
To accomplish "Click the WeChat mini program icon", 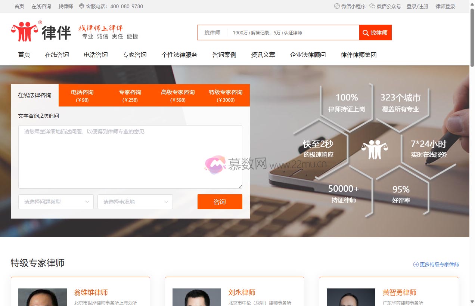I will pyautogui.click(x=337, y=6).
